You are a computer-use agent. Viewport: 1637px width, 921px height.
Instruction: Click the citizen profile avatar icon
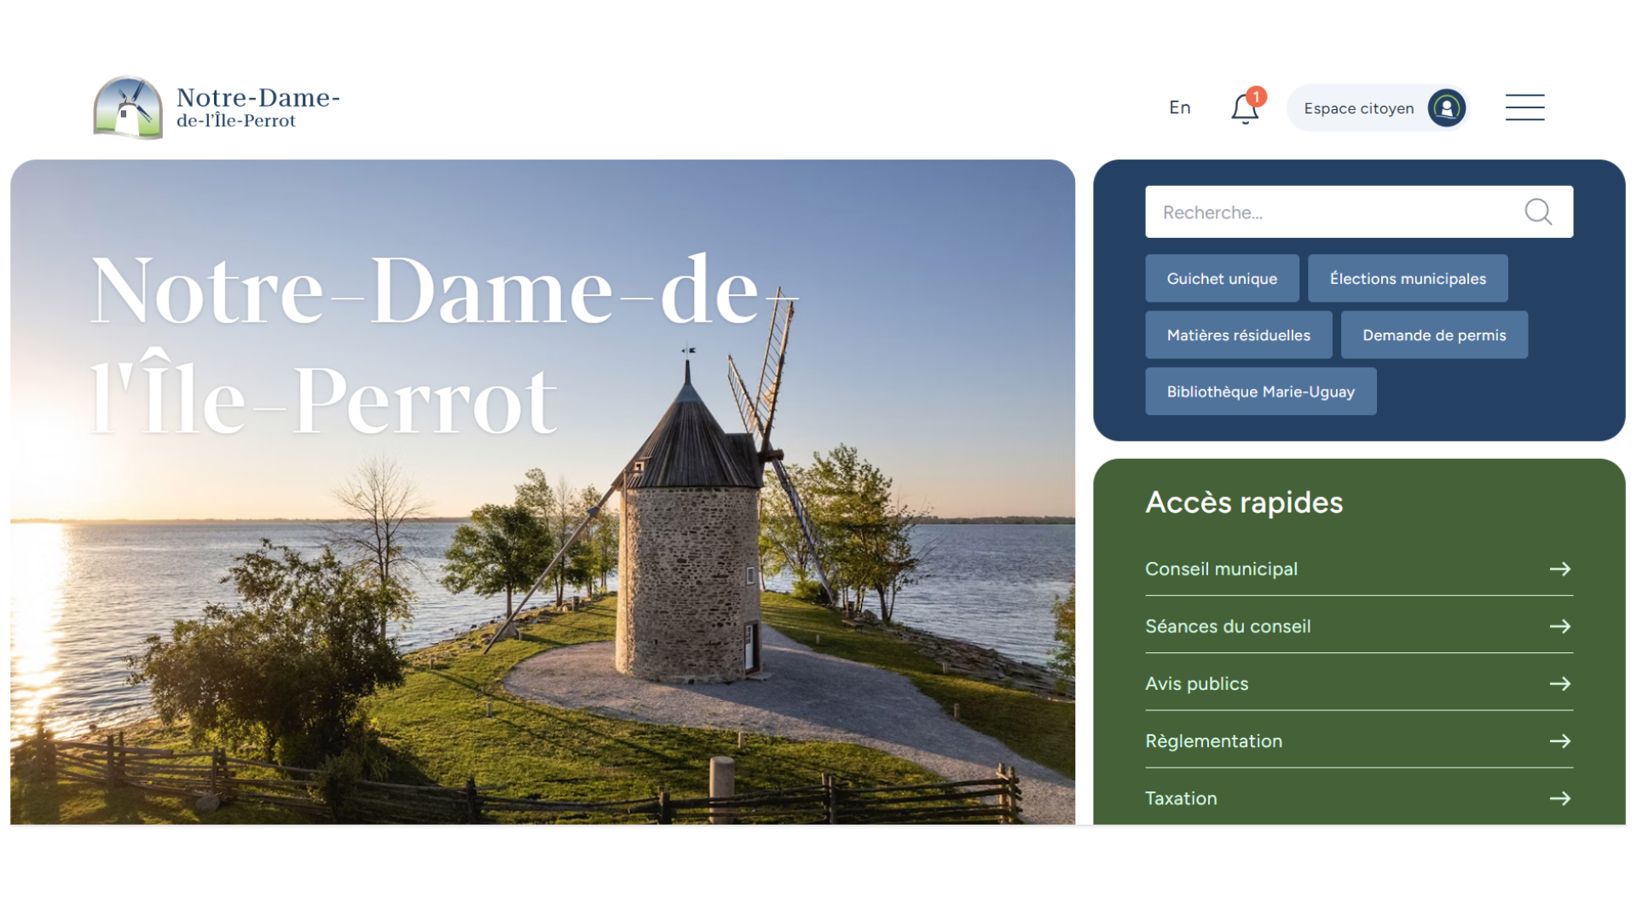[x=1446, y=108]
